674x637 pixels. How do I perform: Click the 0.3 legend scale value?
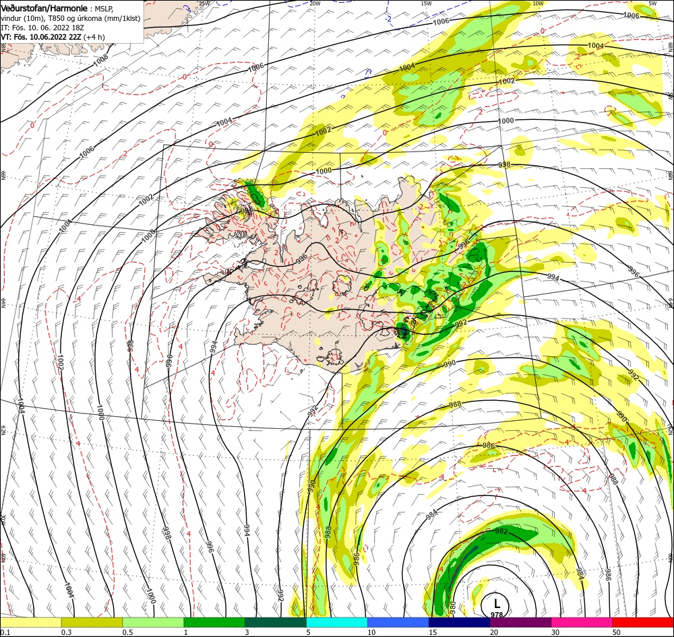(x=66, y=632)
